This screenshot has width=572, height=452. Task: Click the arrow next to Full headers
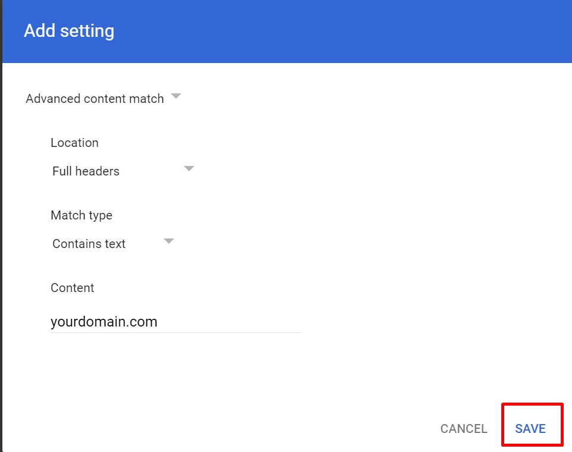point(189,169)
